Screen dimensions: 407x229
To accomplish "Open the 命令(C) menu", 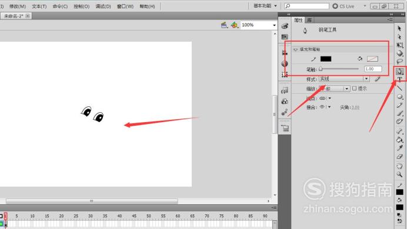I will pos(60,6).
